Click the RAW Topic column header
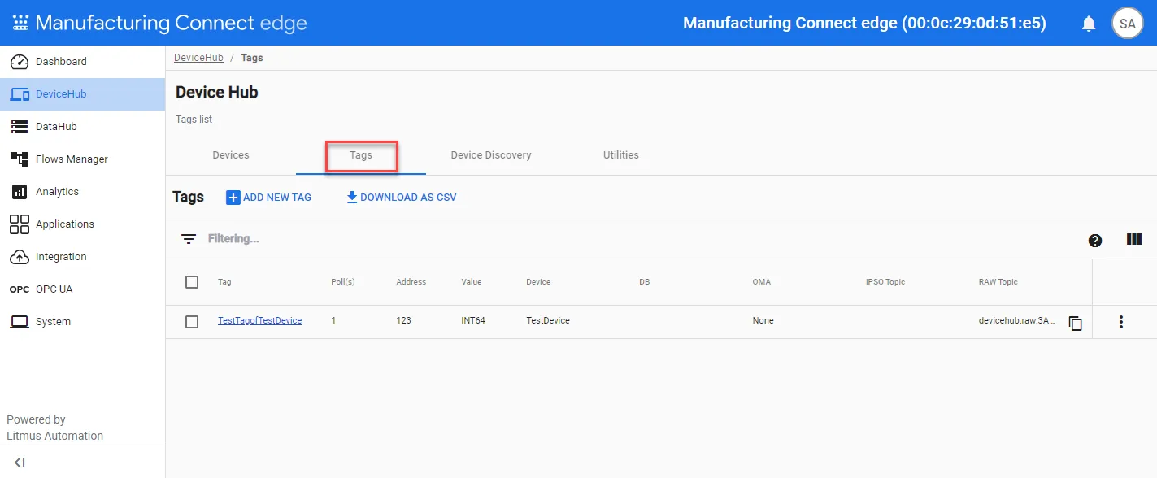The image size is (1157, 478). tap(998, 282)
